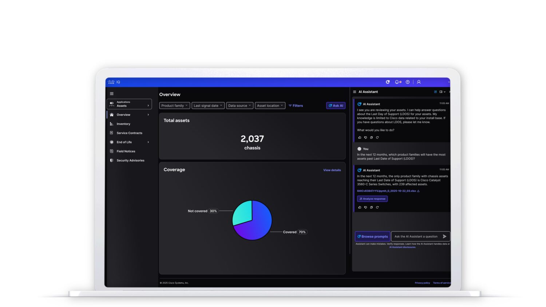Open the Help icon in the top bar
The height and width of the screenshot is (307, 546).
(408, 82)
